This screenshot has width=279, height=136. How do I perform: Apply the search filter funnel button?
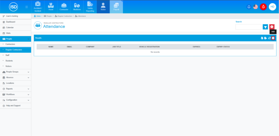point(265,27)
